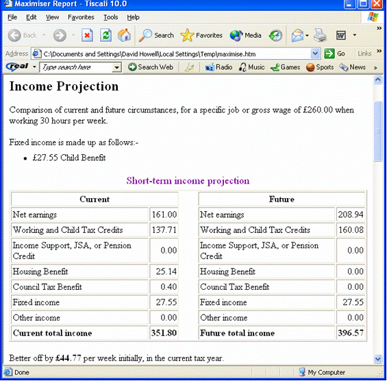The image size is (387, 381).
Task: Open the Help menu
Action: 134,17
